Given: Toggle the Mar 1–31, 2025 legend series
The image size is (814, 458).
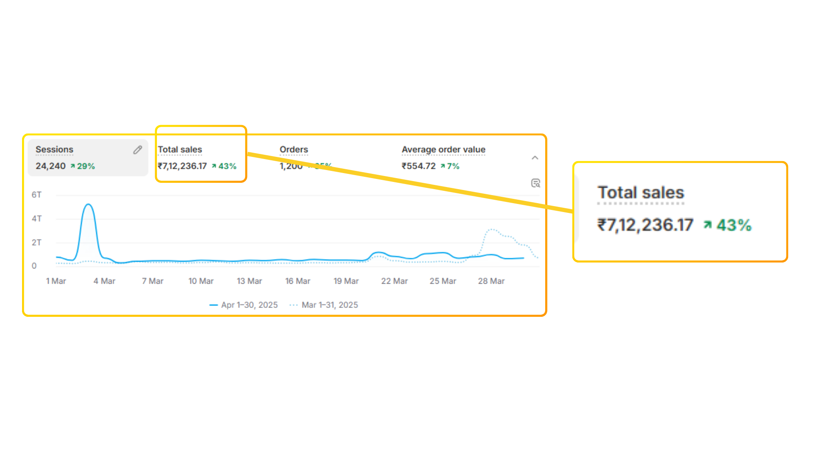Looking at the screenshot, I should (324, 305).
